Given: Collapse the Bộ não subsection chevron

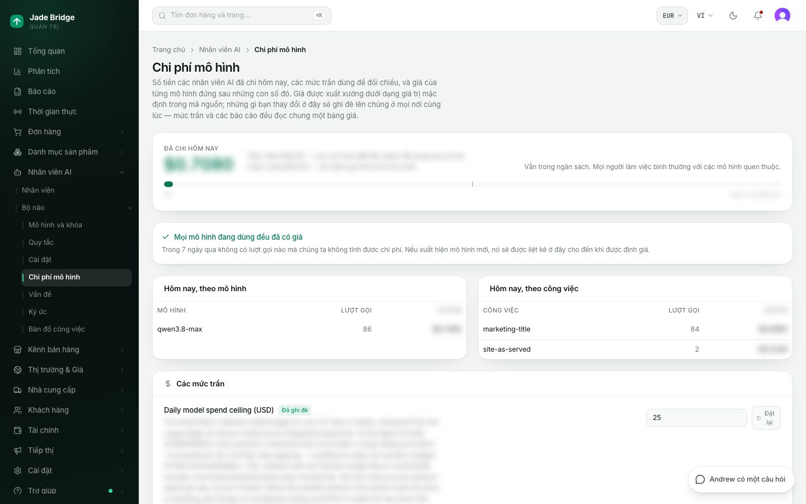Looking at the screenshot, I should 130,208.
